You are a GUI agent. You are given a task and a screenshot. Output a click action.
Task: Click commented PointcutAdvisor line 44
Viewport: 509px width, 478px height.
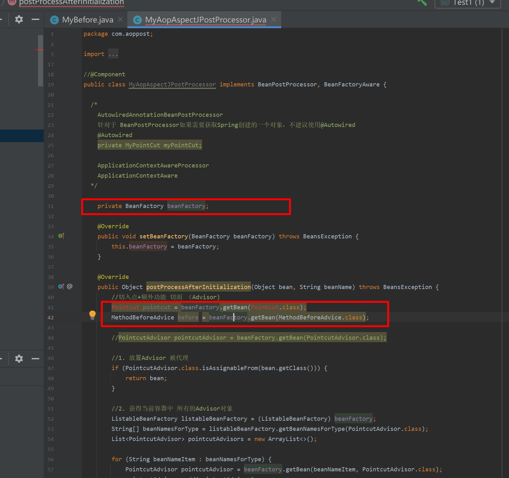click(249, 338)
